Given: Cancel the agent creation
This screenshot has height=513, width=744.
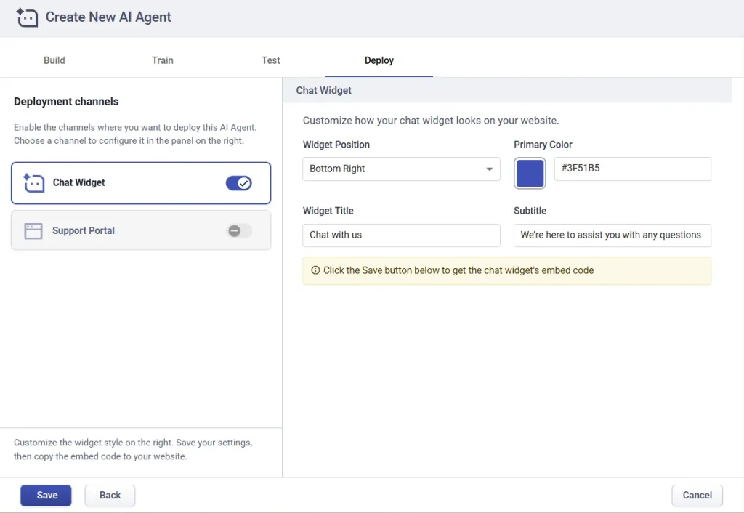Looking at the screenshot, I should 697,496.
